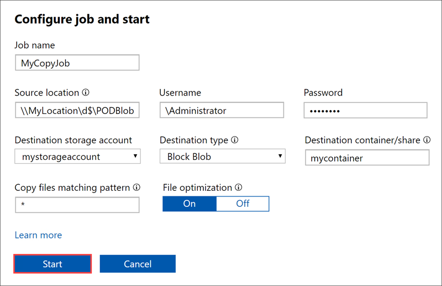Click info icon next to Destination container/share
Viewport: 442px width, 286px height.
tap(427, 140)
